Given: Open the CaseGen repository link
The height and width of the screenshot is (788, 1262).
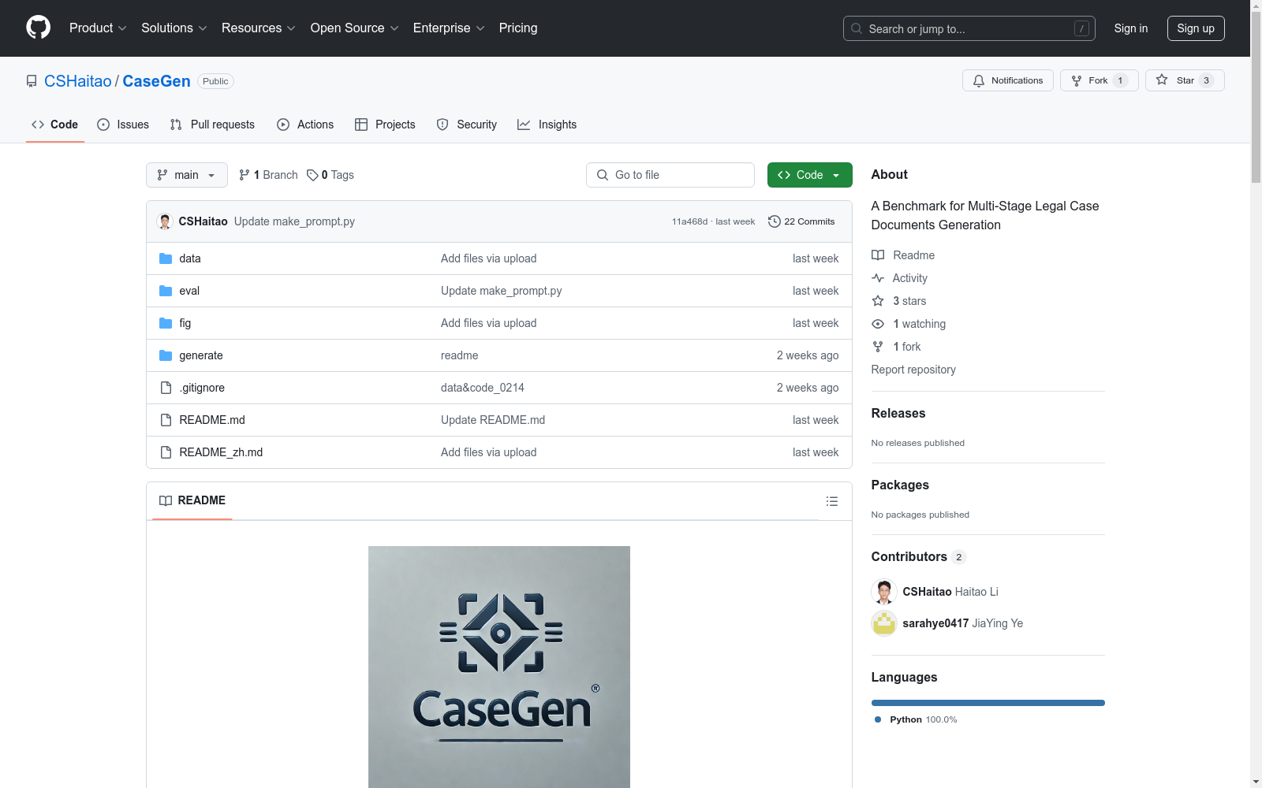Looking at the screenshot, I should [x=156, y=81].
